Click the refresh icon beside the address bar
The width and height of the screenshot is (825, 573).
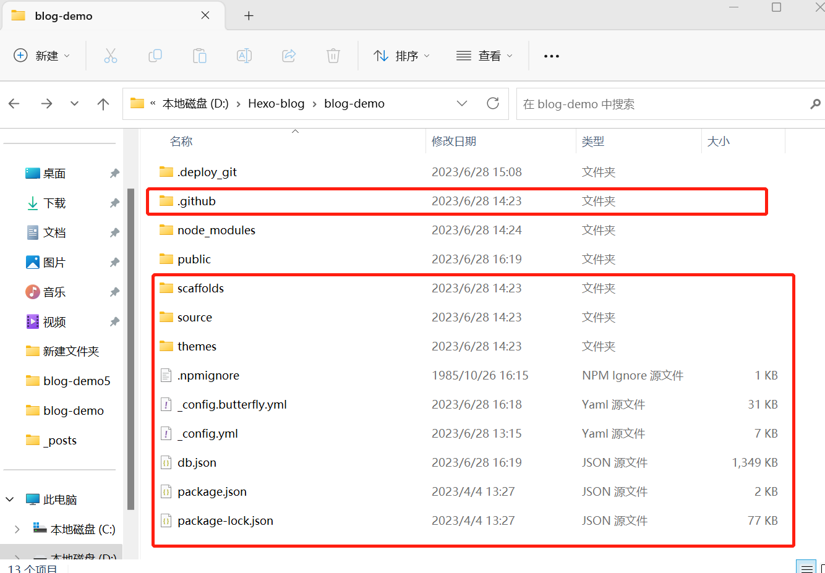[x=493, y=103]
